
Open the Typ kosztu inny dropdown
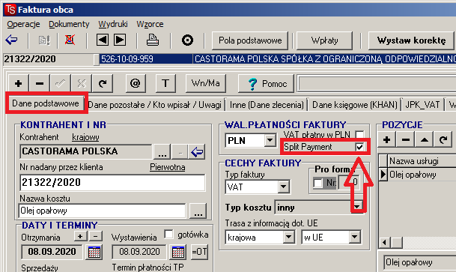point(357,207)
